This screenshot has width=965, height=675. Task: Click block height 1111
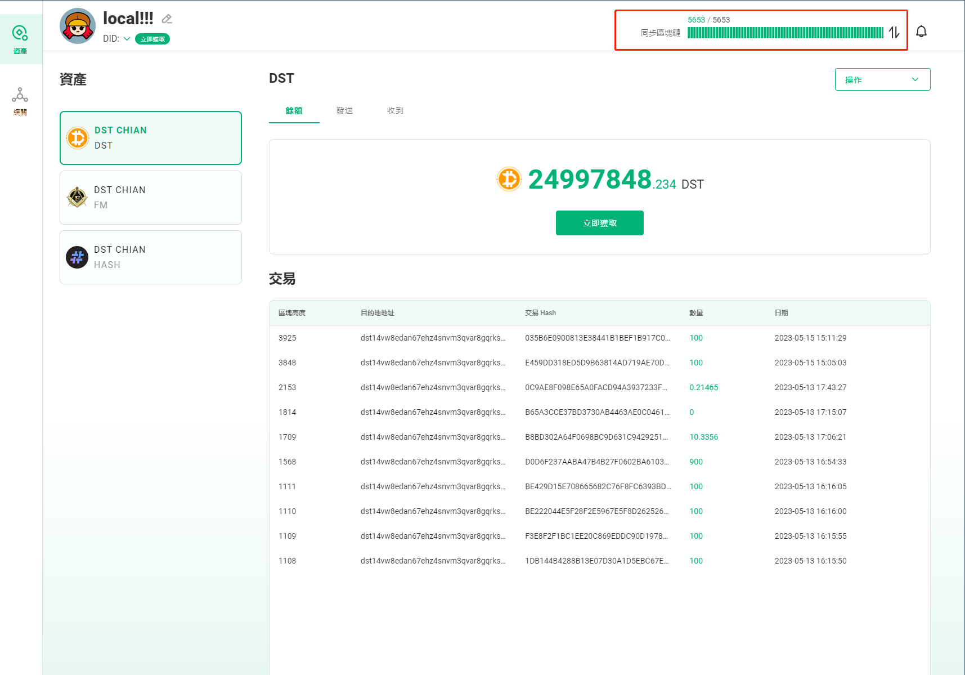287,486
